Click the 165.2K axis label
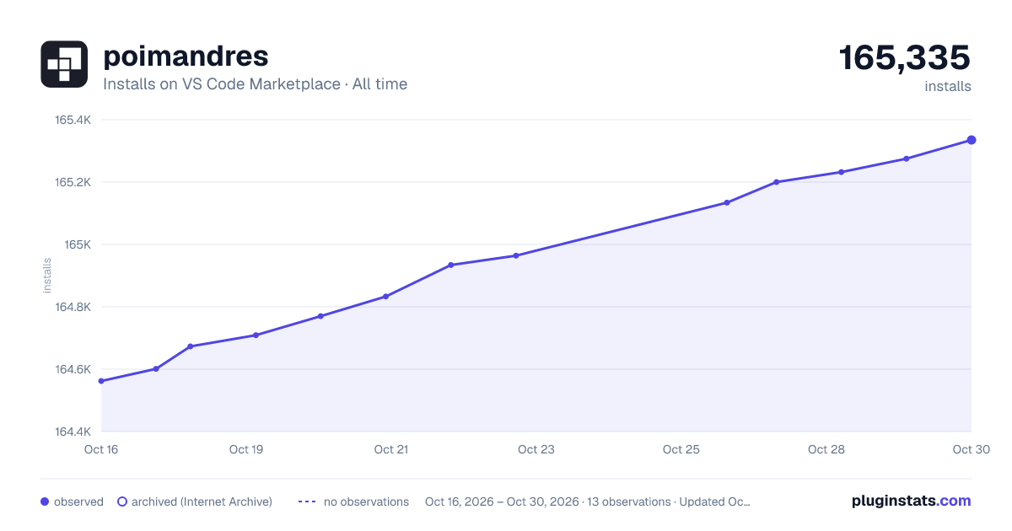The height and width of the screenshot is (531, 1012). [x=73, y=182]
